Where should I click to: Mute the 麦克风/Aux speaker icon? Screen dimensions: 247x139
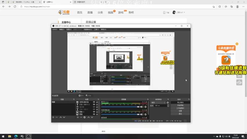click(142, 107)
